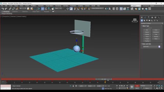Open the Hierarchy panel tab icon
The width and height of the screenshot is (164, 92).
[x=149, y=18]
